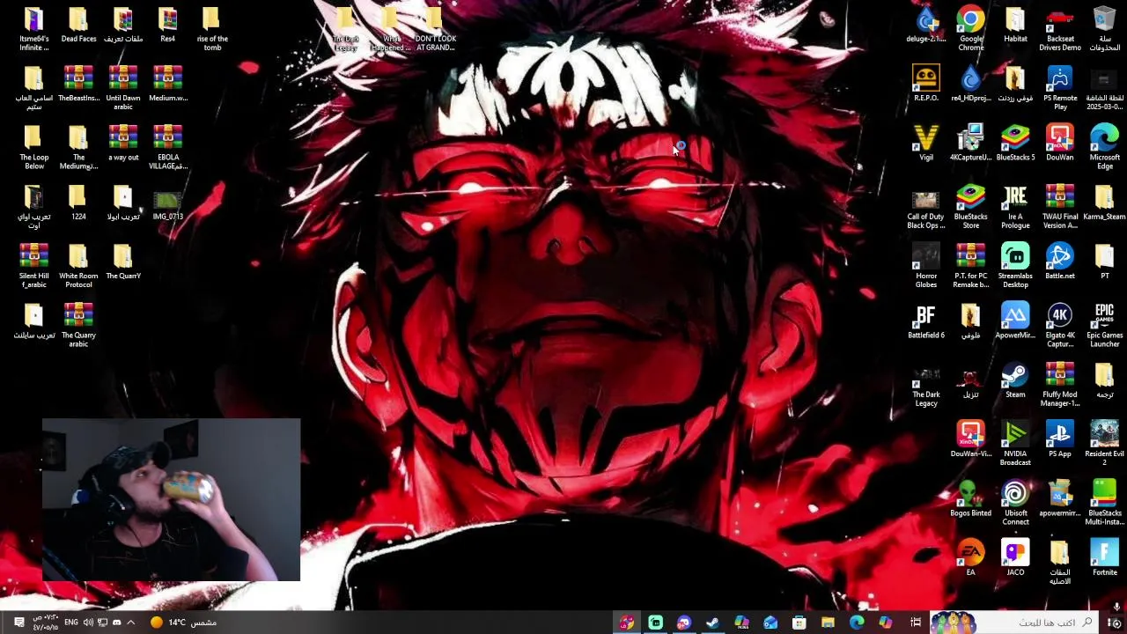Open the 14°C weather widget
The width and height of the screenshot is (1127, 634).
[182, 623]
